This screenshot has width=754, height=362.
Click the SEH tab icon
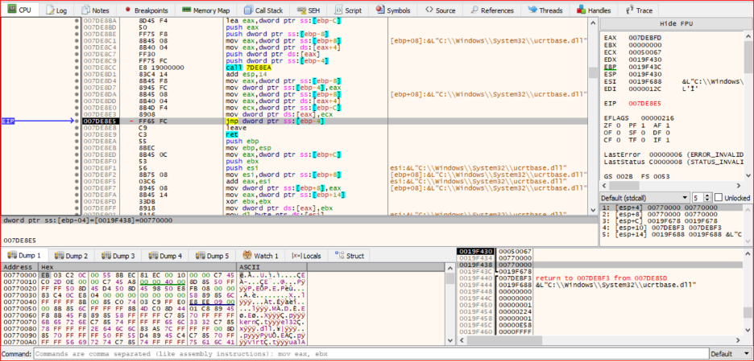click(x=302, y=10)
